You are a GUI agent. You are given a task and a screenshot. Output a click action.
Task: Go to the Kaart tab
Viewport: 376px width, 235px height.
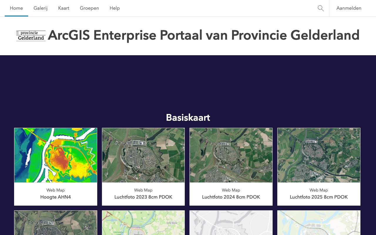pyautogui.click(x=64, y=8)
